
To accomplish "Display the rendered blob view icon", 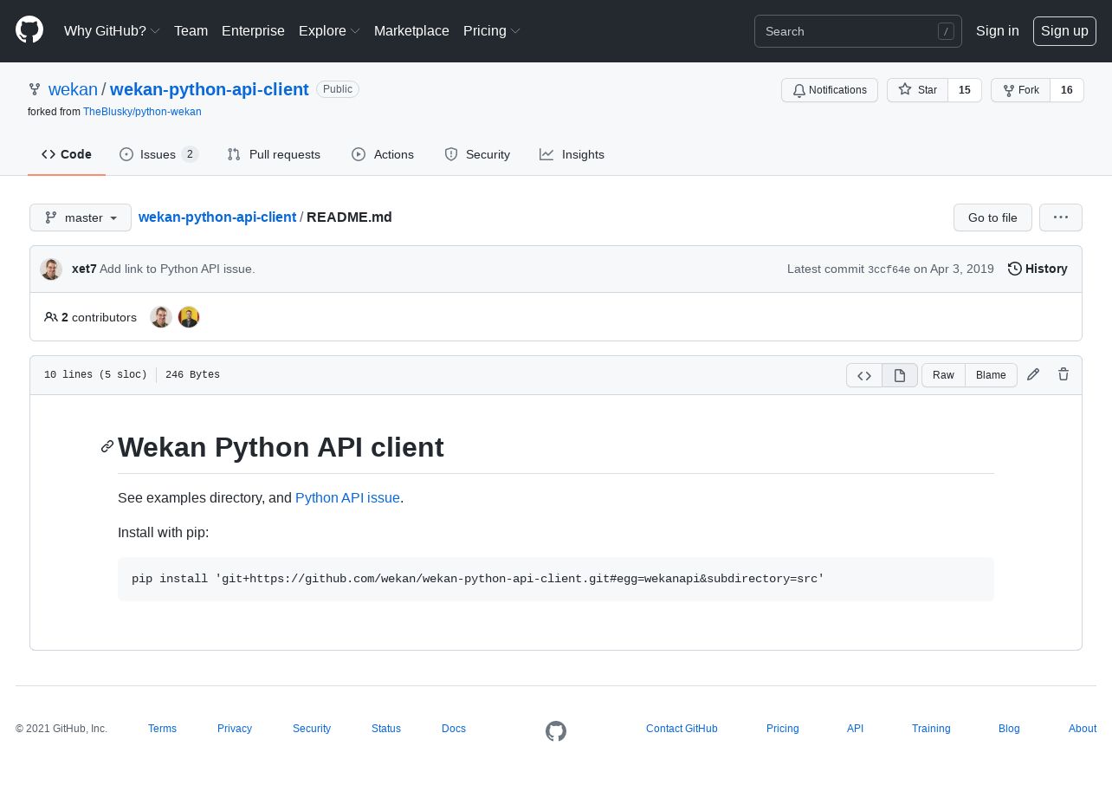I will click(900, 375).
